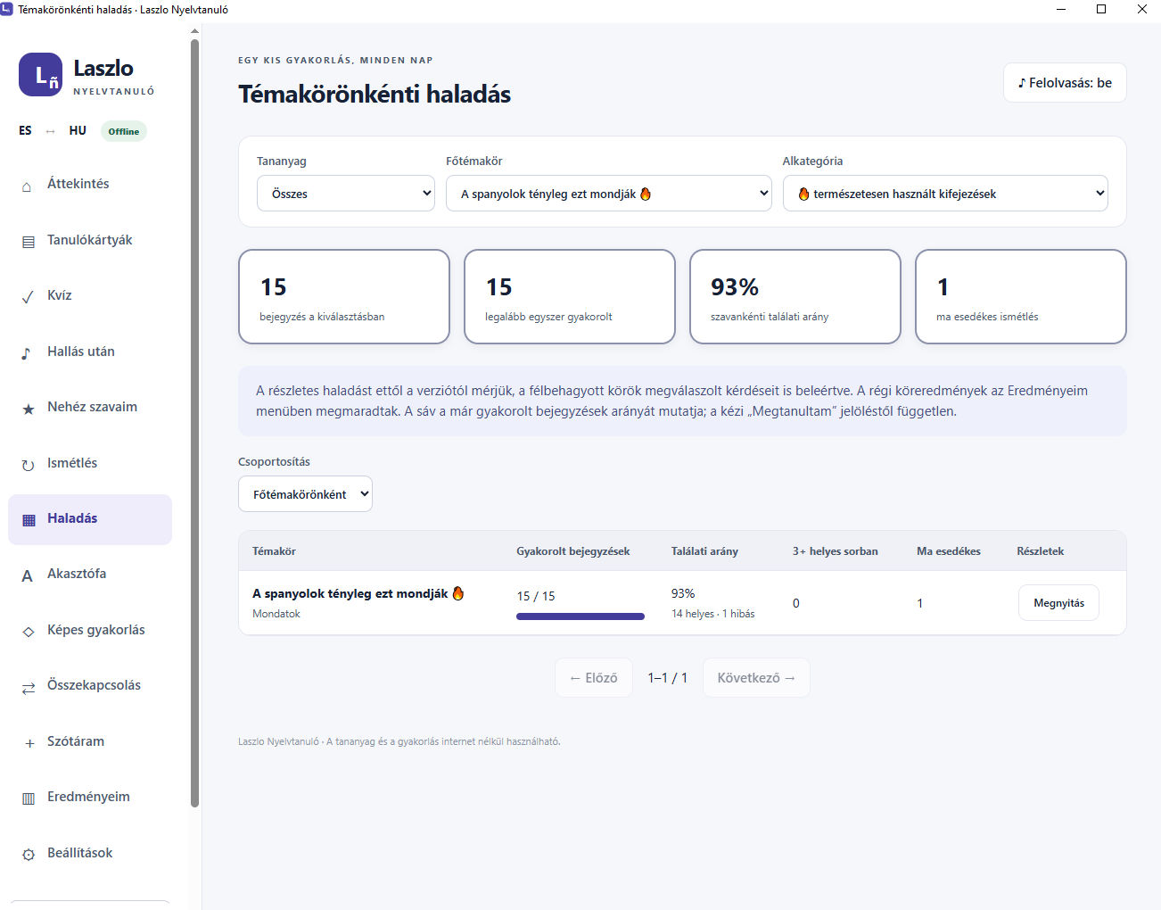Image resolution: width=1161 pixels, height=910 pixels.
Task: Click the Megnyitás button in the table row
Action: tap(1058, 603)
